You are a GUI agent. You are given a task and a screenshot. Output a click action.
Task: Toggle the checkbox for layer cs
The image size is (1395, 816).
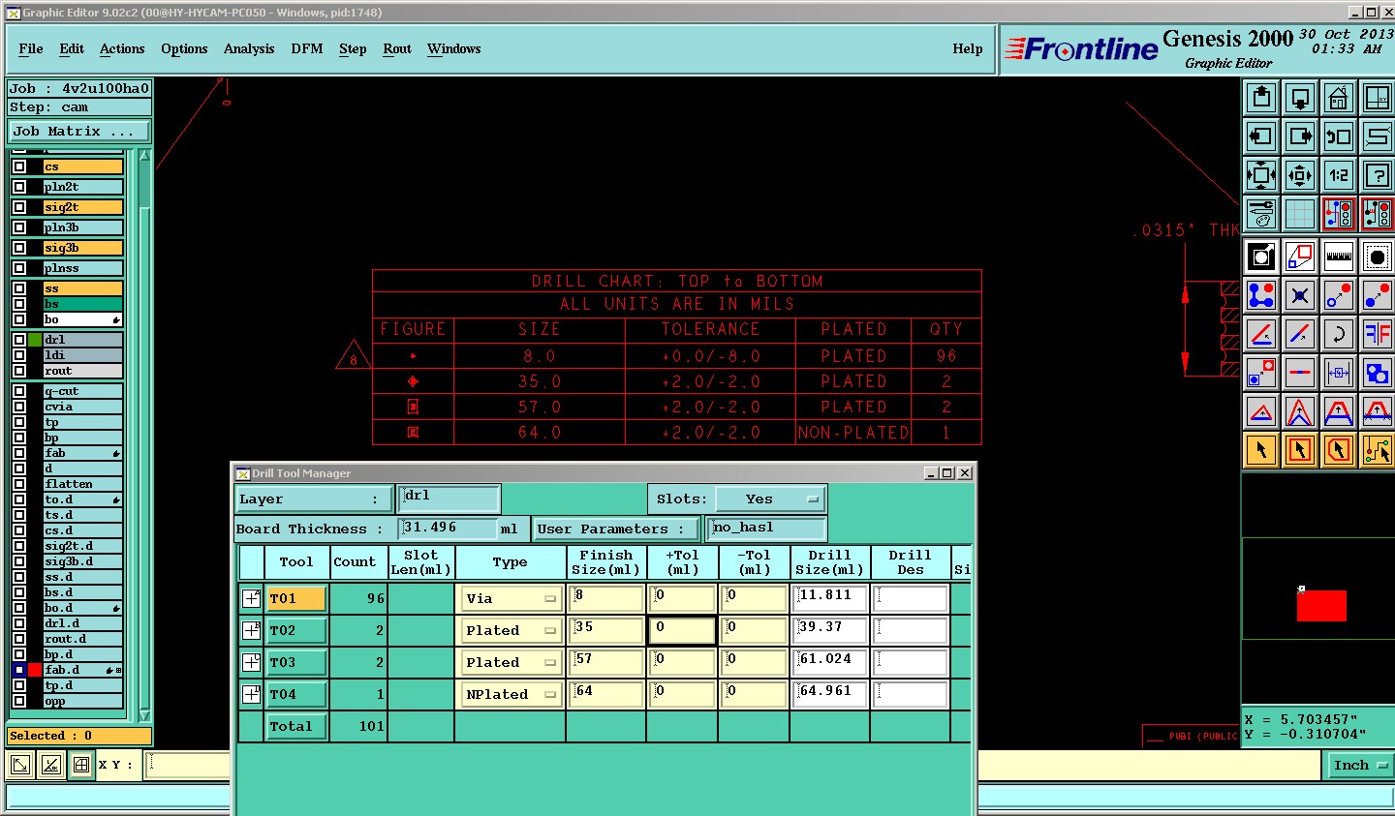click(x=18, y=166)
